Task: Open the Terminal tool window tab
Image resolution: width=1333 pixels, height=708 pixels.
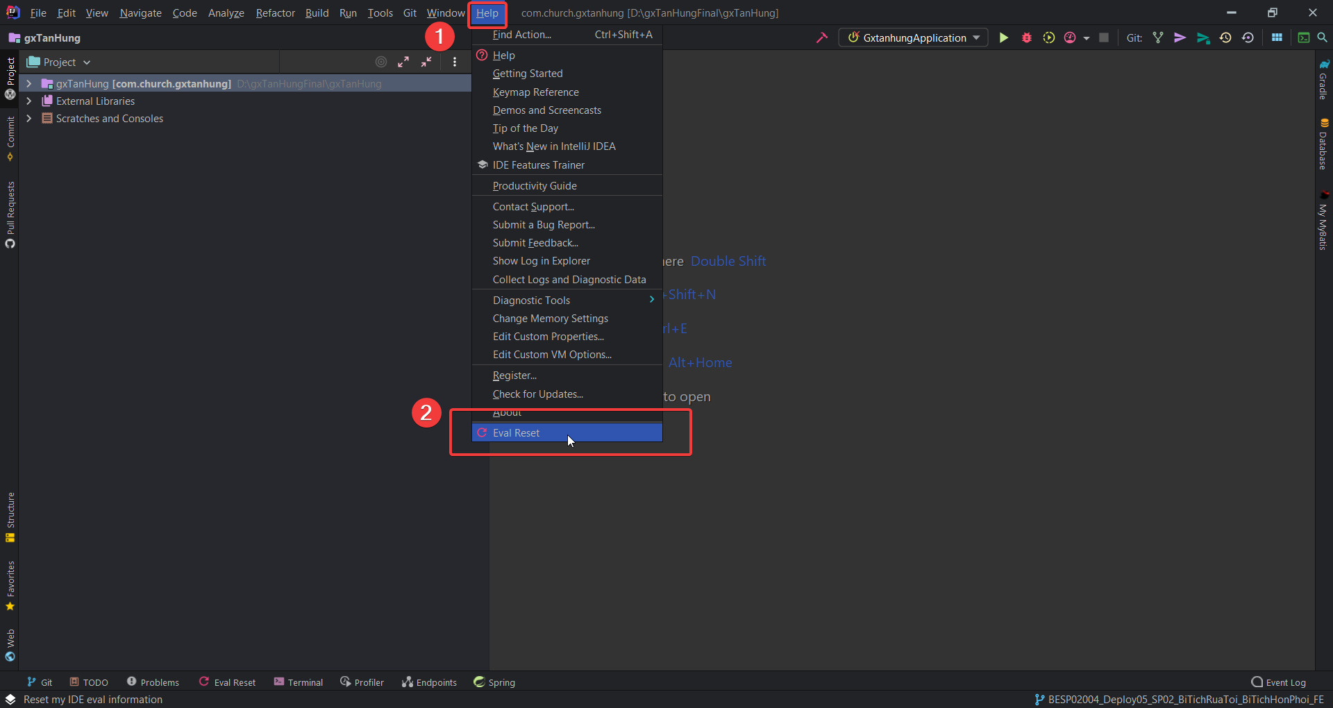Action: [299, 682]
